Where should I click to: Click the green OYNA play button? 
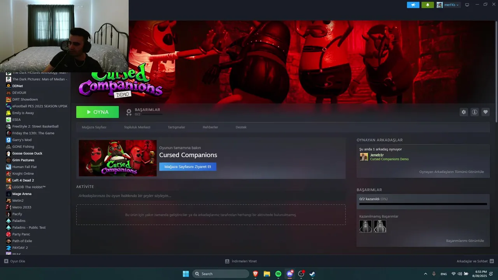click(97, 112)
